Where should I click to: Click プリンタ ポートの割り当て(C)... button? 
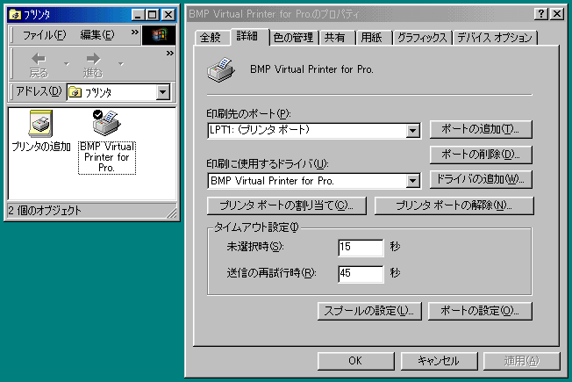[x=286, y=205]
